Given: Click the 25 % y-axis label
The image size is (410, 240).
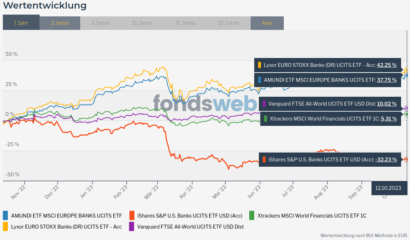Looking at the screenshot, I should click(x=11, y=84).
